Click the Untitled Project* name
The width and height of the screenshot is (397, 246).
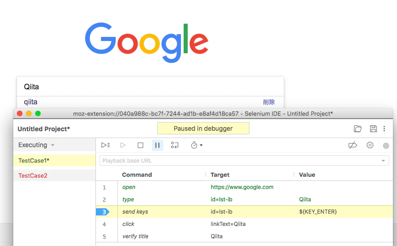click(43, 129)
